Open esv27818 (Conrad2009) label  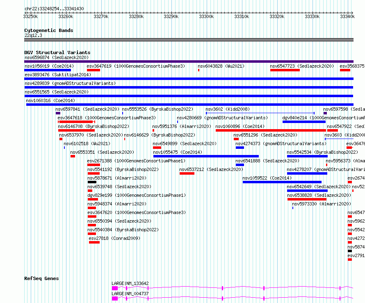click(x=114, y=238)
